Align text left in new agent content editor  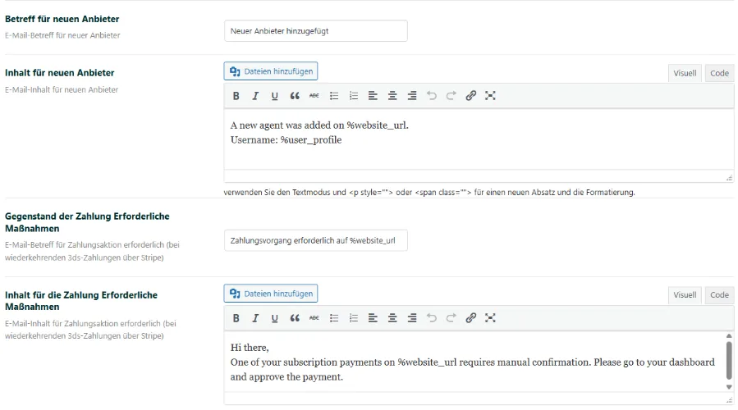[373, 96]
